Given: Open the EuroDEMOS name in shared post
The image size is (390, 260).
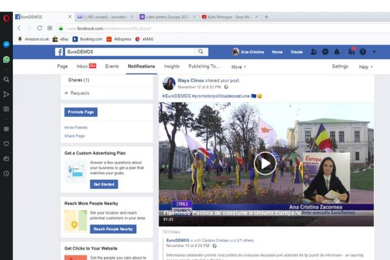Looking at the screenshot, I should click(177, 240).
